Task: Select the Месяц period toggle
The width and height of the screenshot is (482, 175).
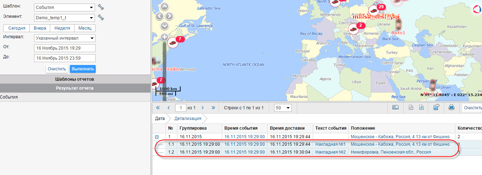Action: 85,28
